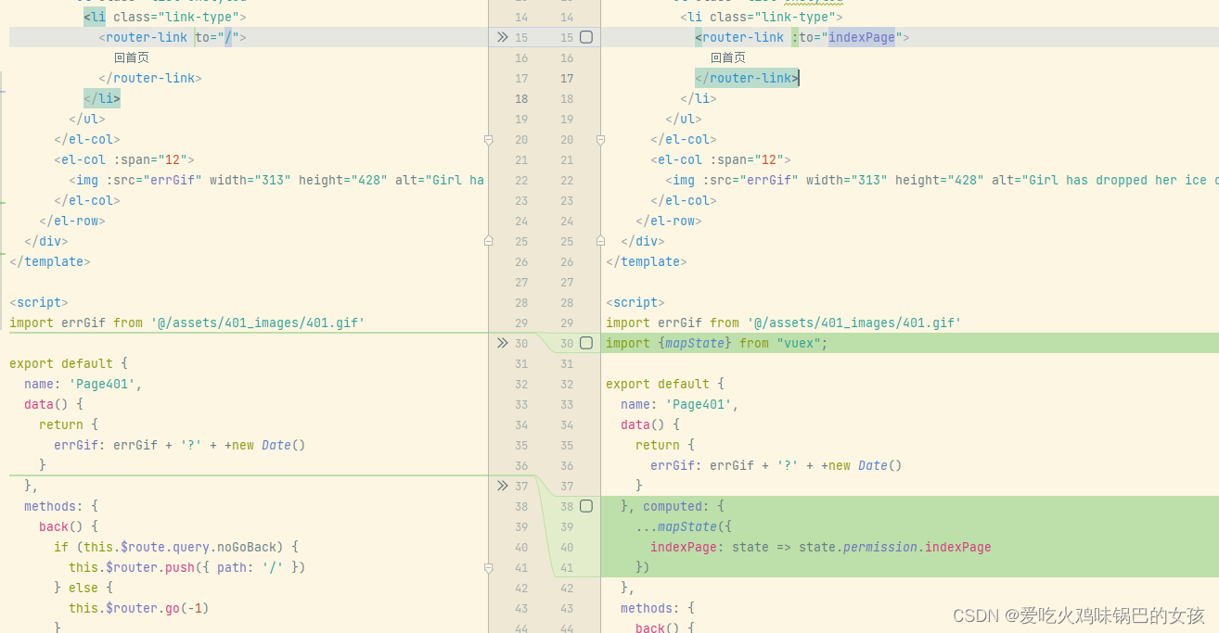Click "state.permission.indexPage" in right pane
Image resolution: width=1219 pixels, height=633 pixels.
[895, 547]
